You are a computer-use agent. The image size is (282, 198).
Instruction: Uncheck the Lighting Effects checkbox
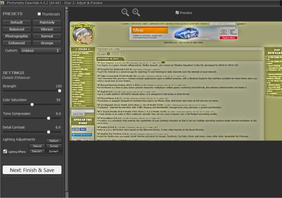(x=5, y=151)
